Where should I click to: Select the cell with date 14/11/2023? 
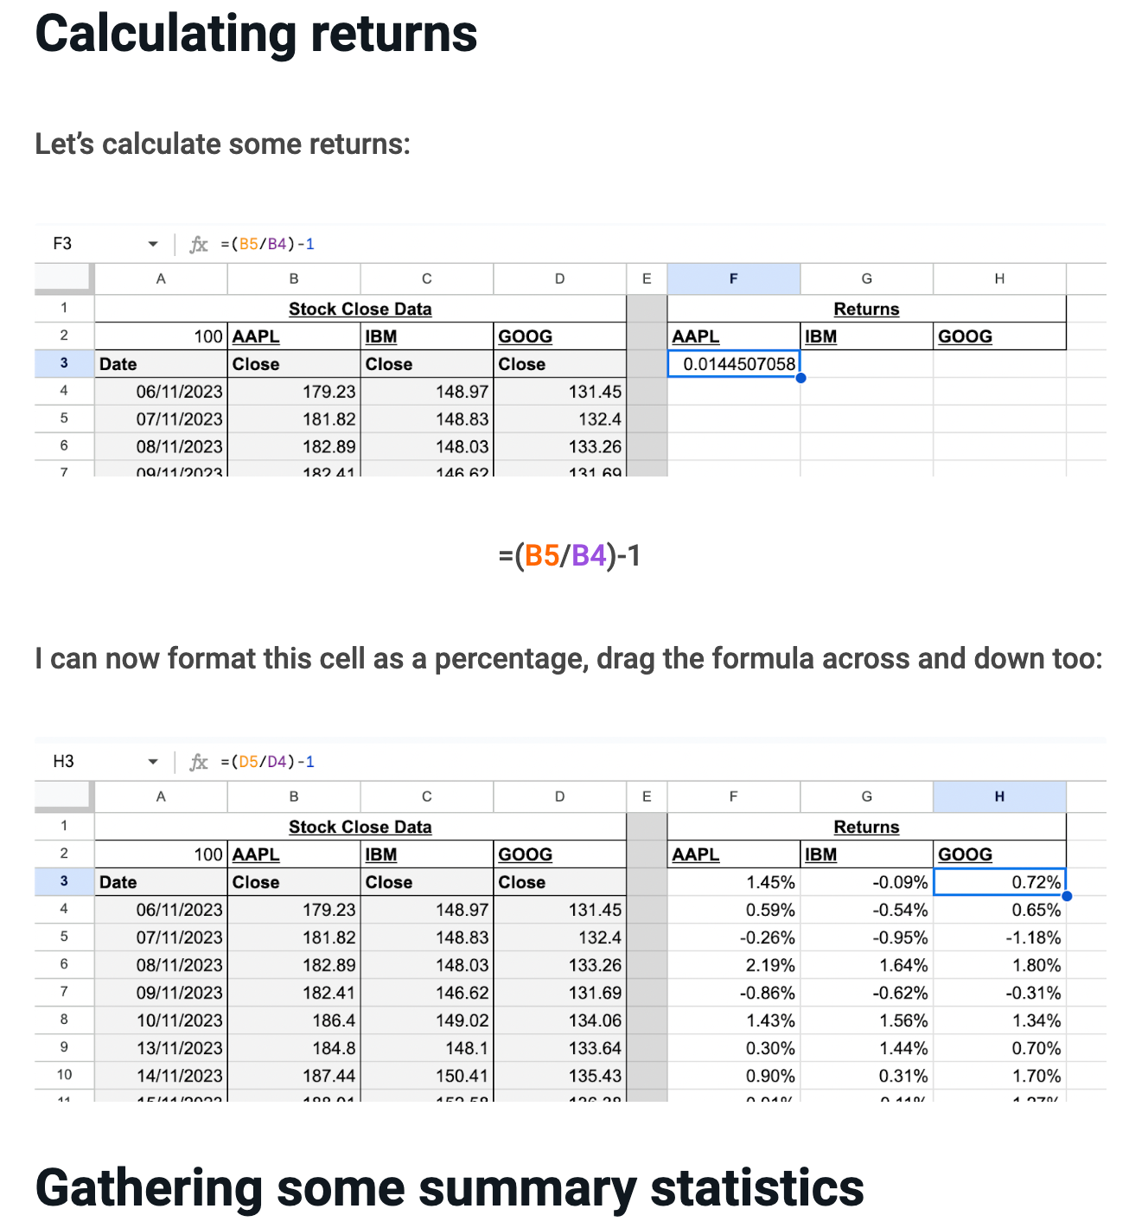tap(161, 1076)
